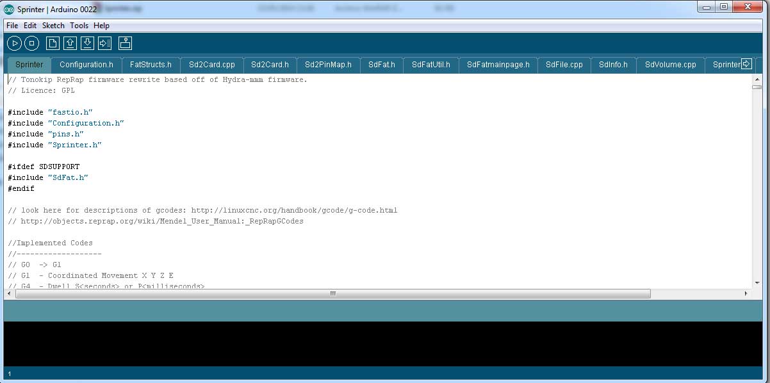Click the horizontal scrollbar right arrow
The height and width of the screenshot is (383, 770).
pyautogui.click(x=746, y=293)
